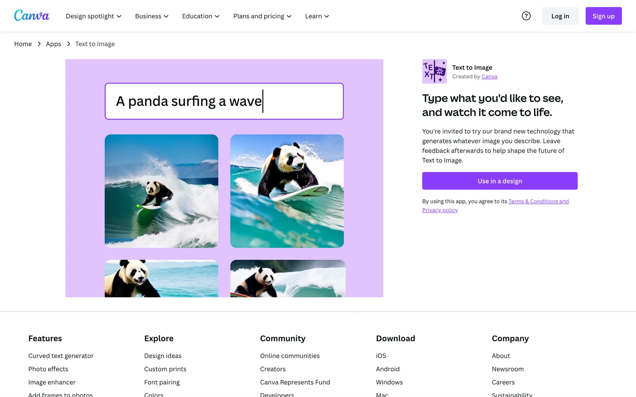Click the panda surfing prompt field
This screenshot has height=397, width=636.
[224, 101]
